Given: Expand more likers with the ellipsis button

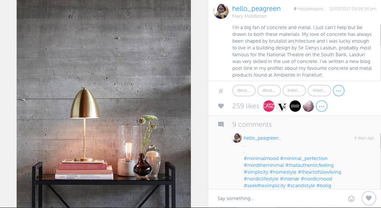Looking at the screenshot, I should (x=321, y=106).
